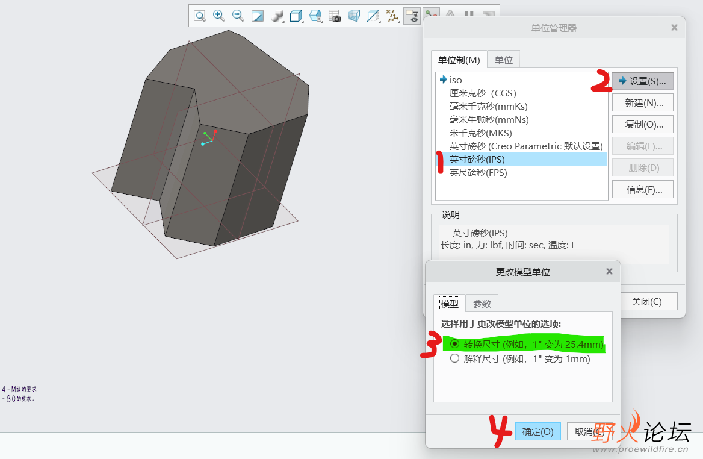Switch to the 单位 tab
The width and height of the screenshot is (703, 459).
pos(504,60)
